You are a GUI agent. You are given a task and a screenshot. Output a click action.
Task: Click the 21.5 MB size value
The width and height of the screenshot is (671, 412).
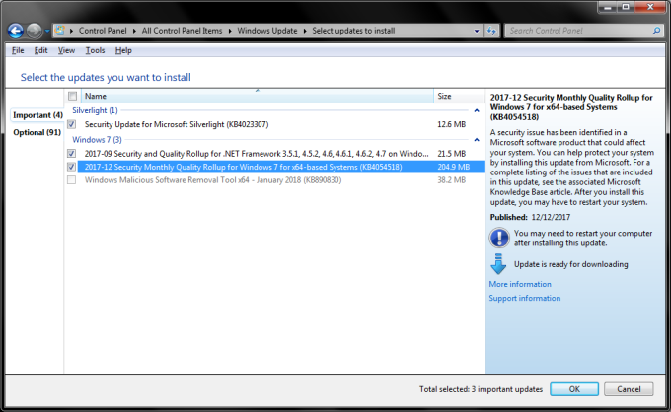[x=452, y=154]
